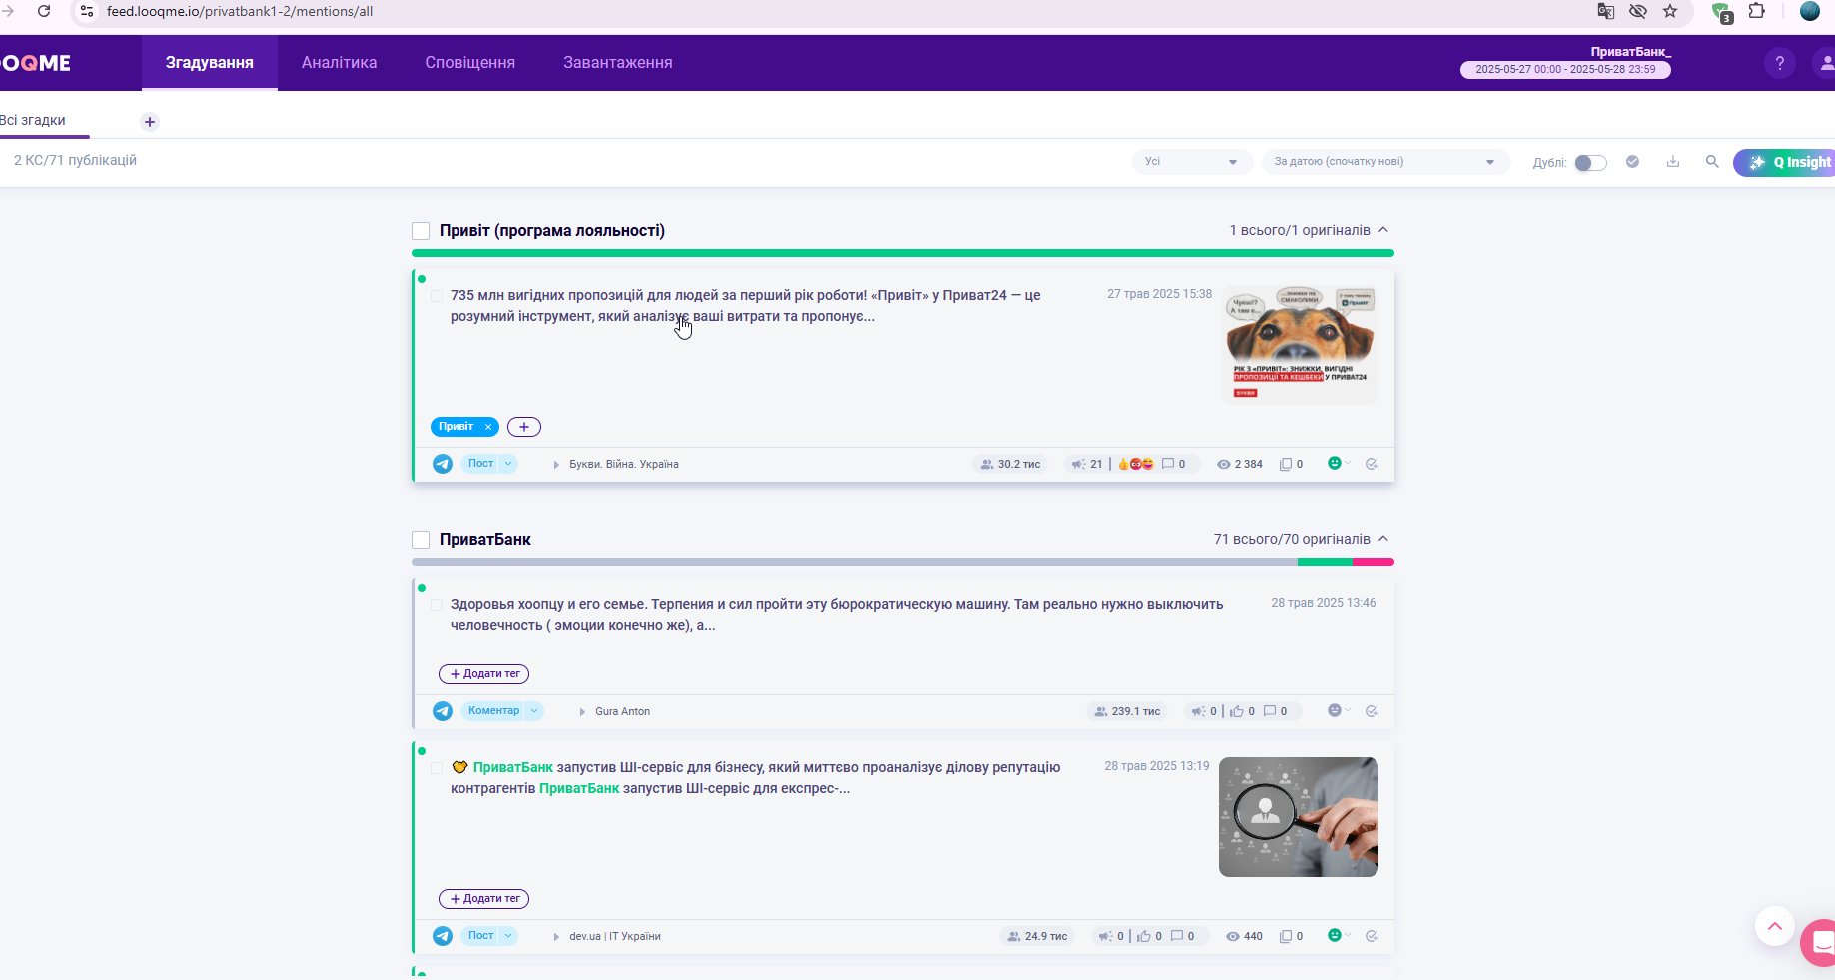
Task: Open browser extensions puzzle icon
Action: [x=1756, y=11]
